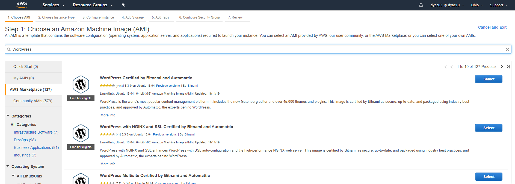This screenshot has height=184, width=515.
Task: Open WordPress Certified by Bitnami and Automattic title
Action: [146, 78]
